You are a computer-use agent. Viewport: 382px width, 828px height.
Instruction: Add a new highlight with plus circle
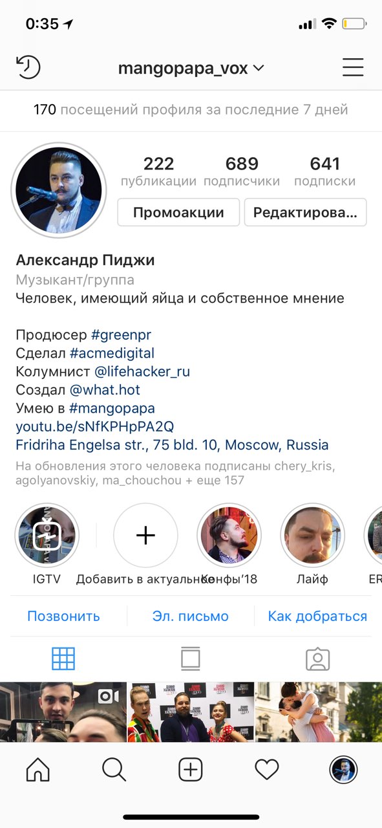145,536
